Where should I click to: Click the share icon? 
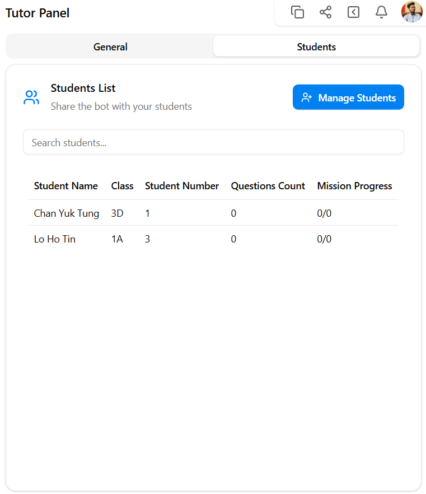coord(325,12)
